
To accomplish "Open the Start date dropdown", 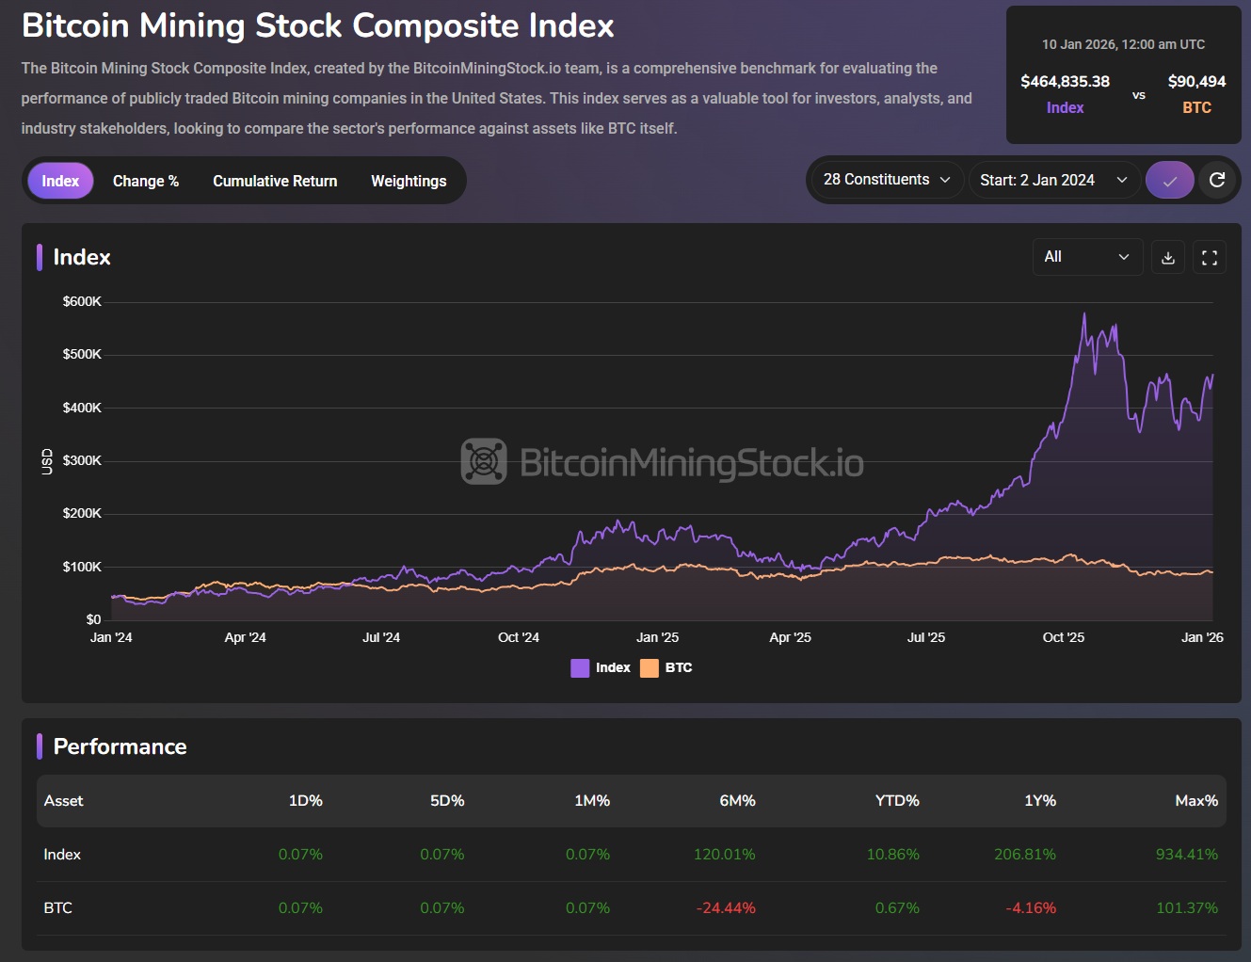I will coord(1053,180).
